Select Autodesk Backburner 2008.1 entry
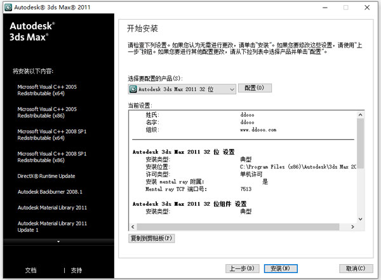This screenshot has height=280, width=381. 50,192
